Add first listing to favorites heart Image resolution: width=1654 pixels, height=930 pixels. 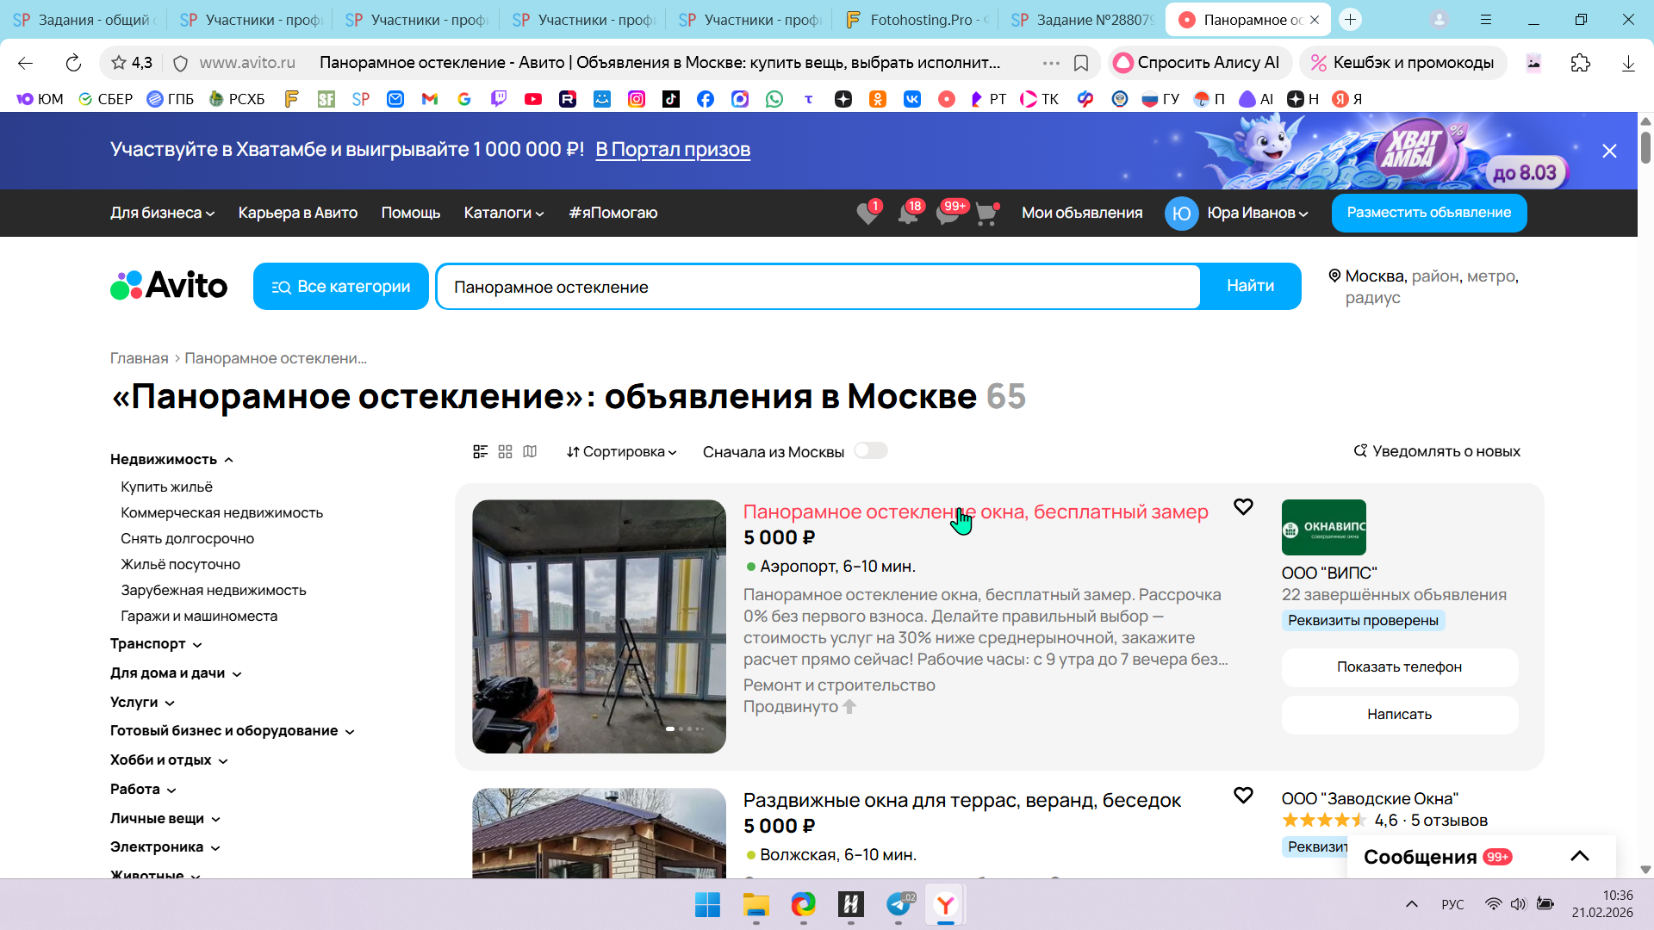click(x=1243, y=507)
